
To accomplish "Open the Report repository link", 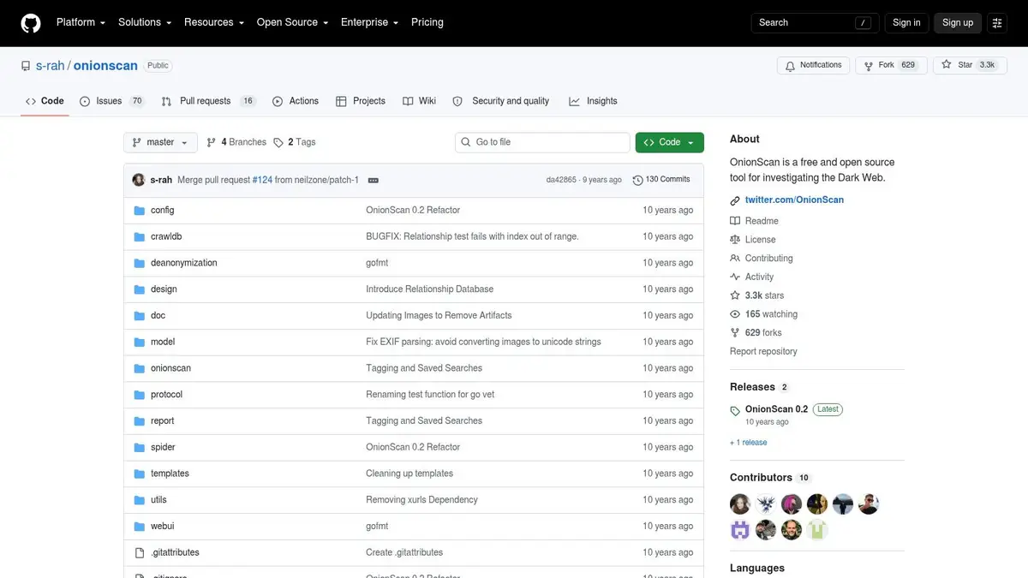I will [x=763, y=352].
